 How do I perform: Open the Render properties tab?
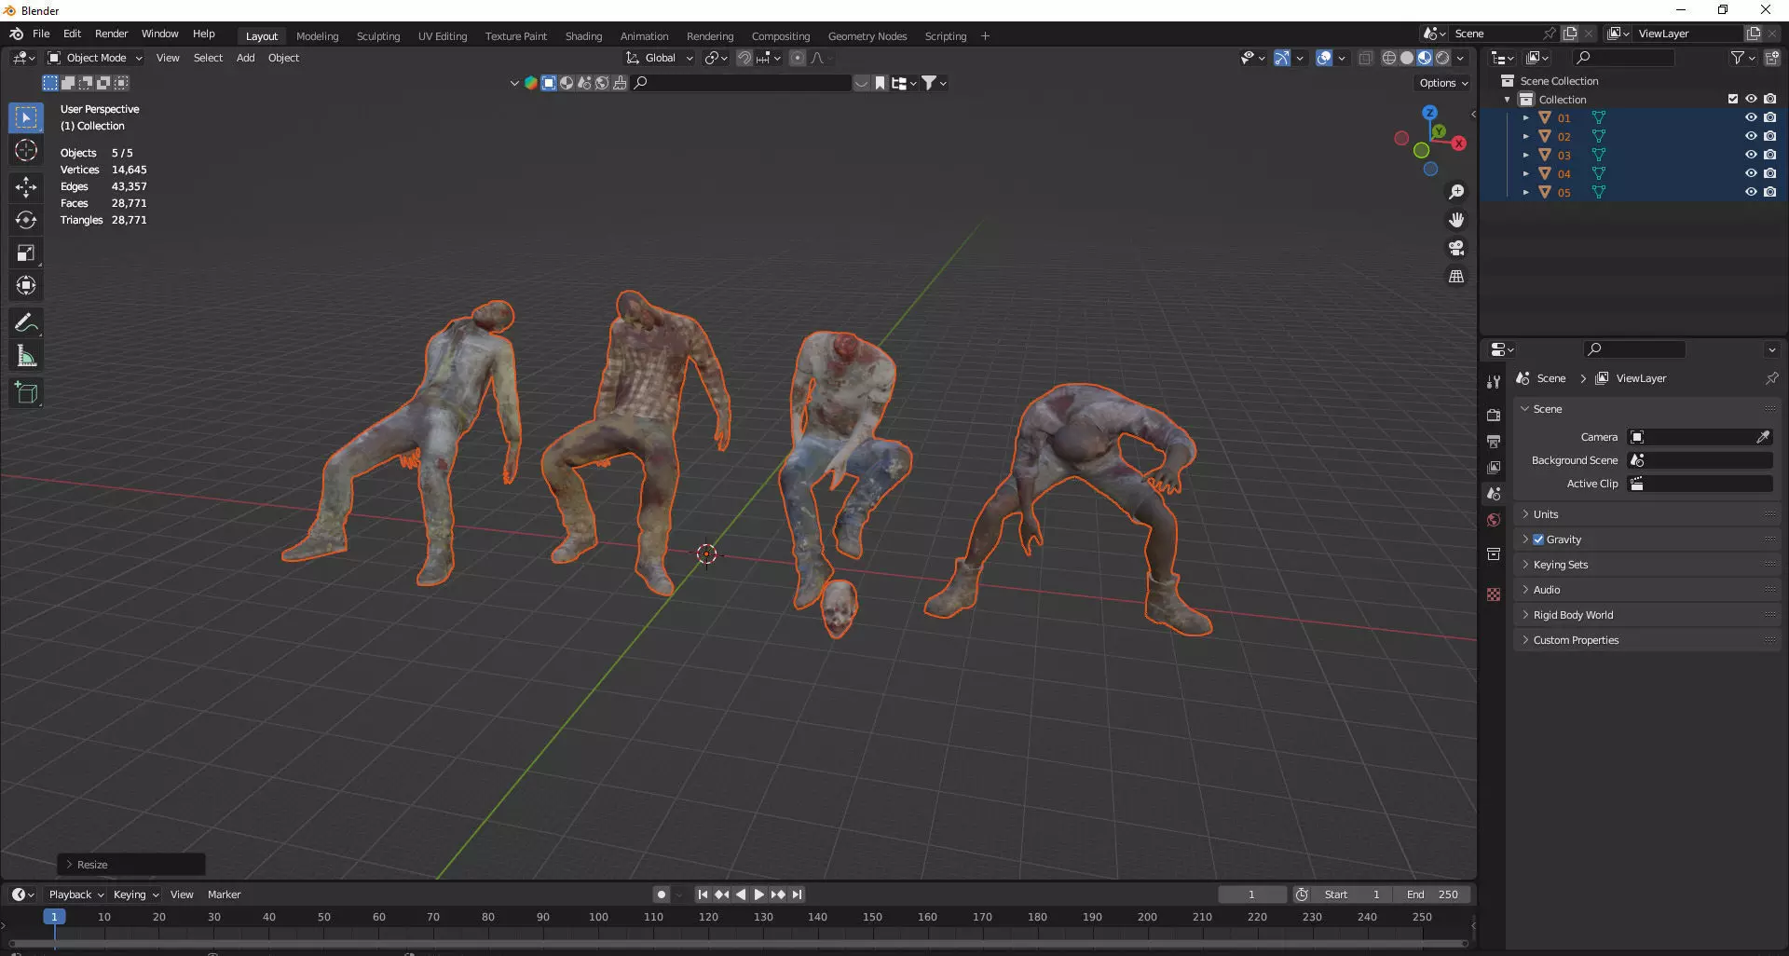pos(1494,415)
